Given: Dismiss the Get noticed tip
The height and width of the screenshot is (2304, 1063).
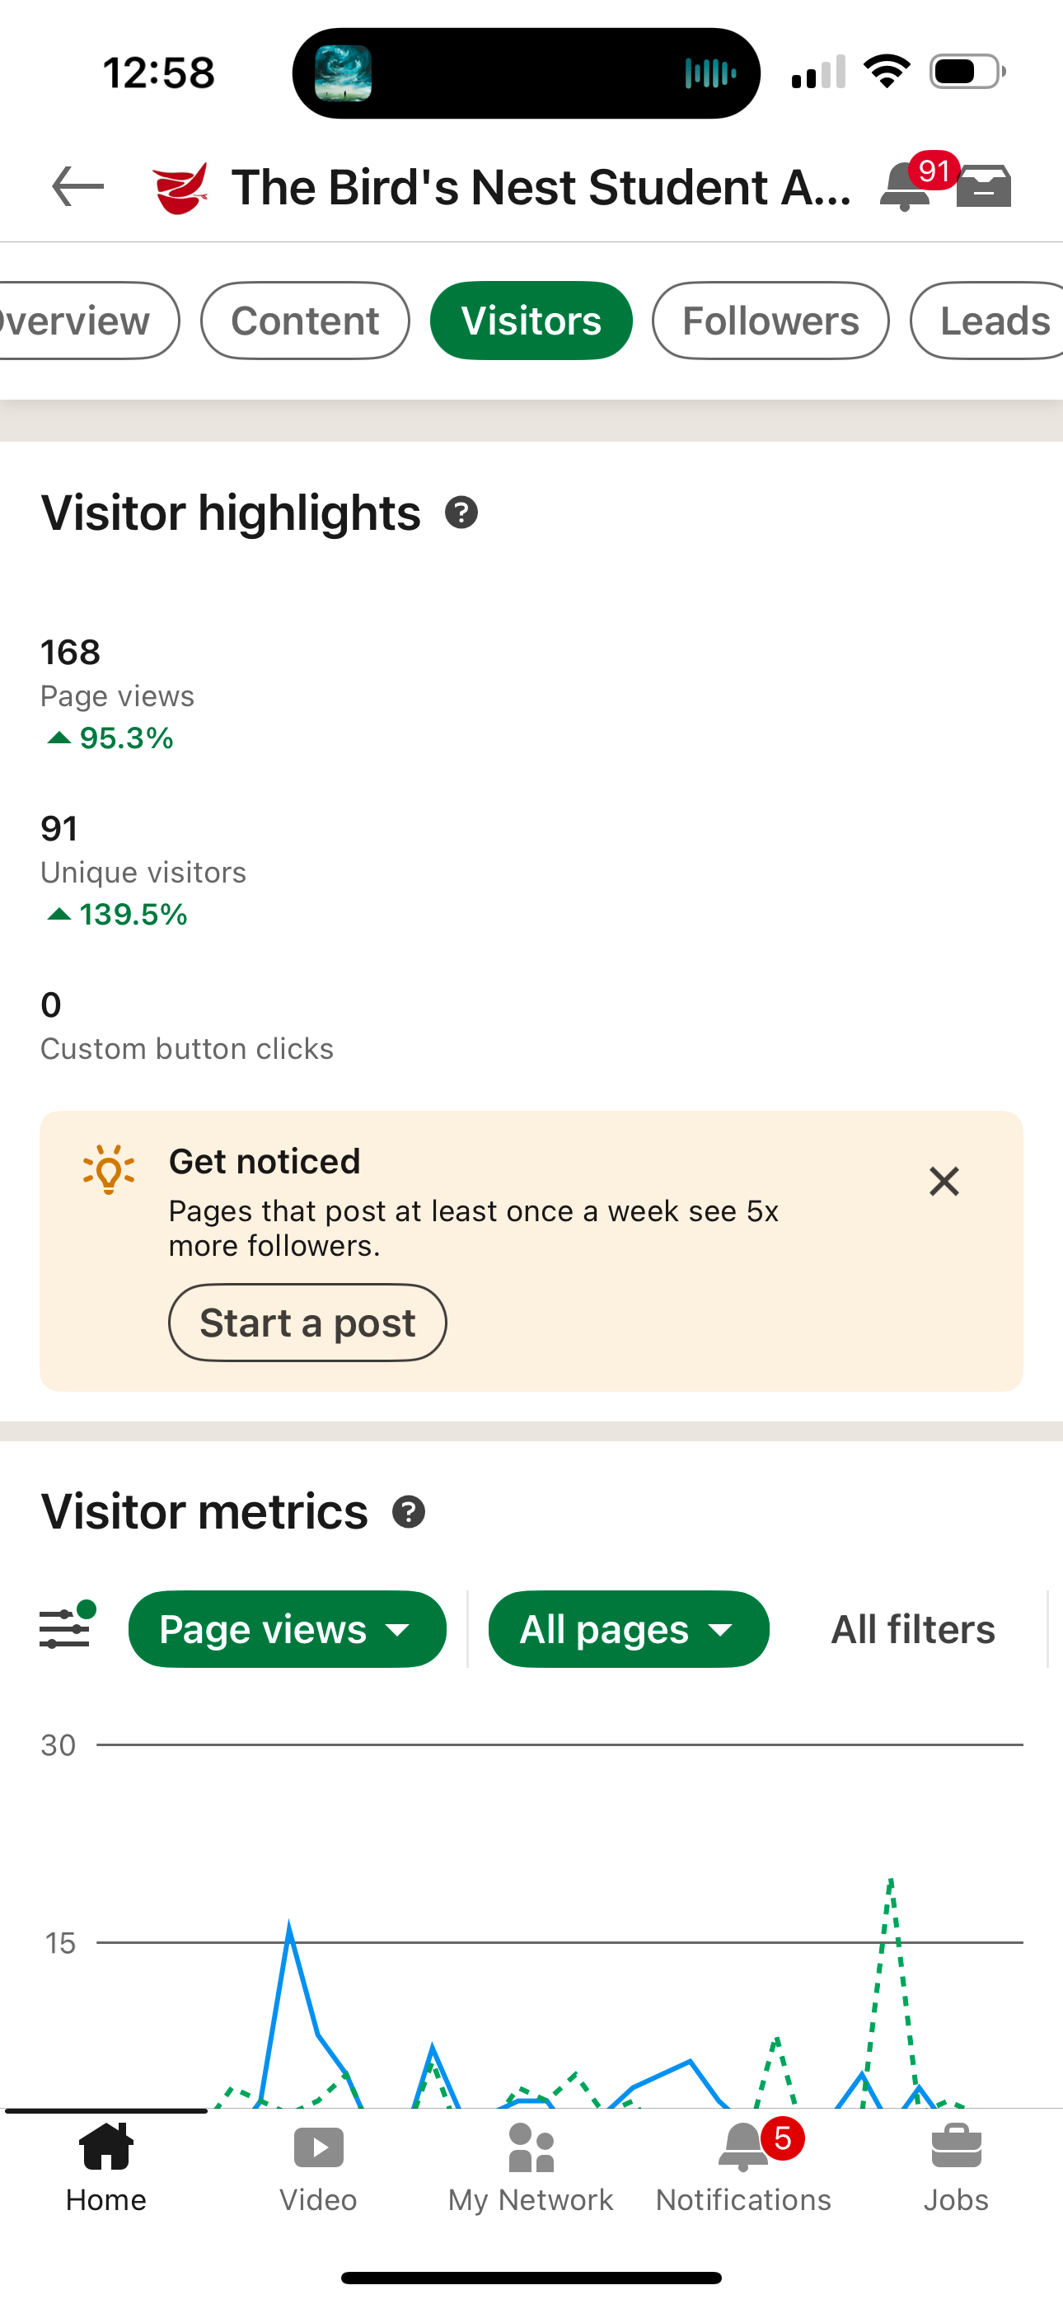Looking at the screenshot, I should coord(944,1182).
